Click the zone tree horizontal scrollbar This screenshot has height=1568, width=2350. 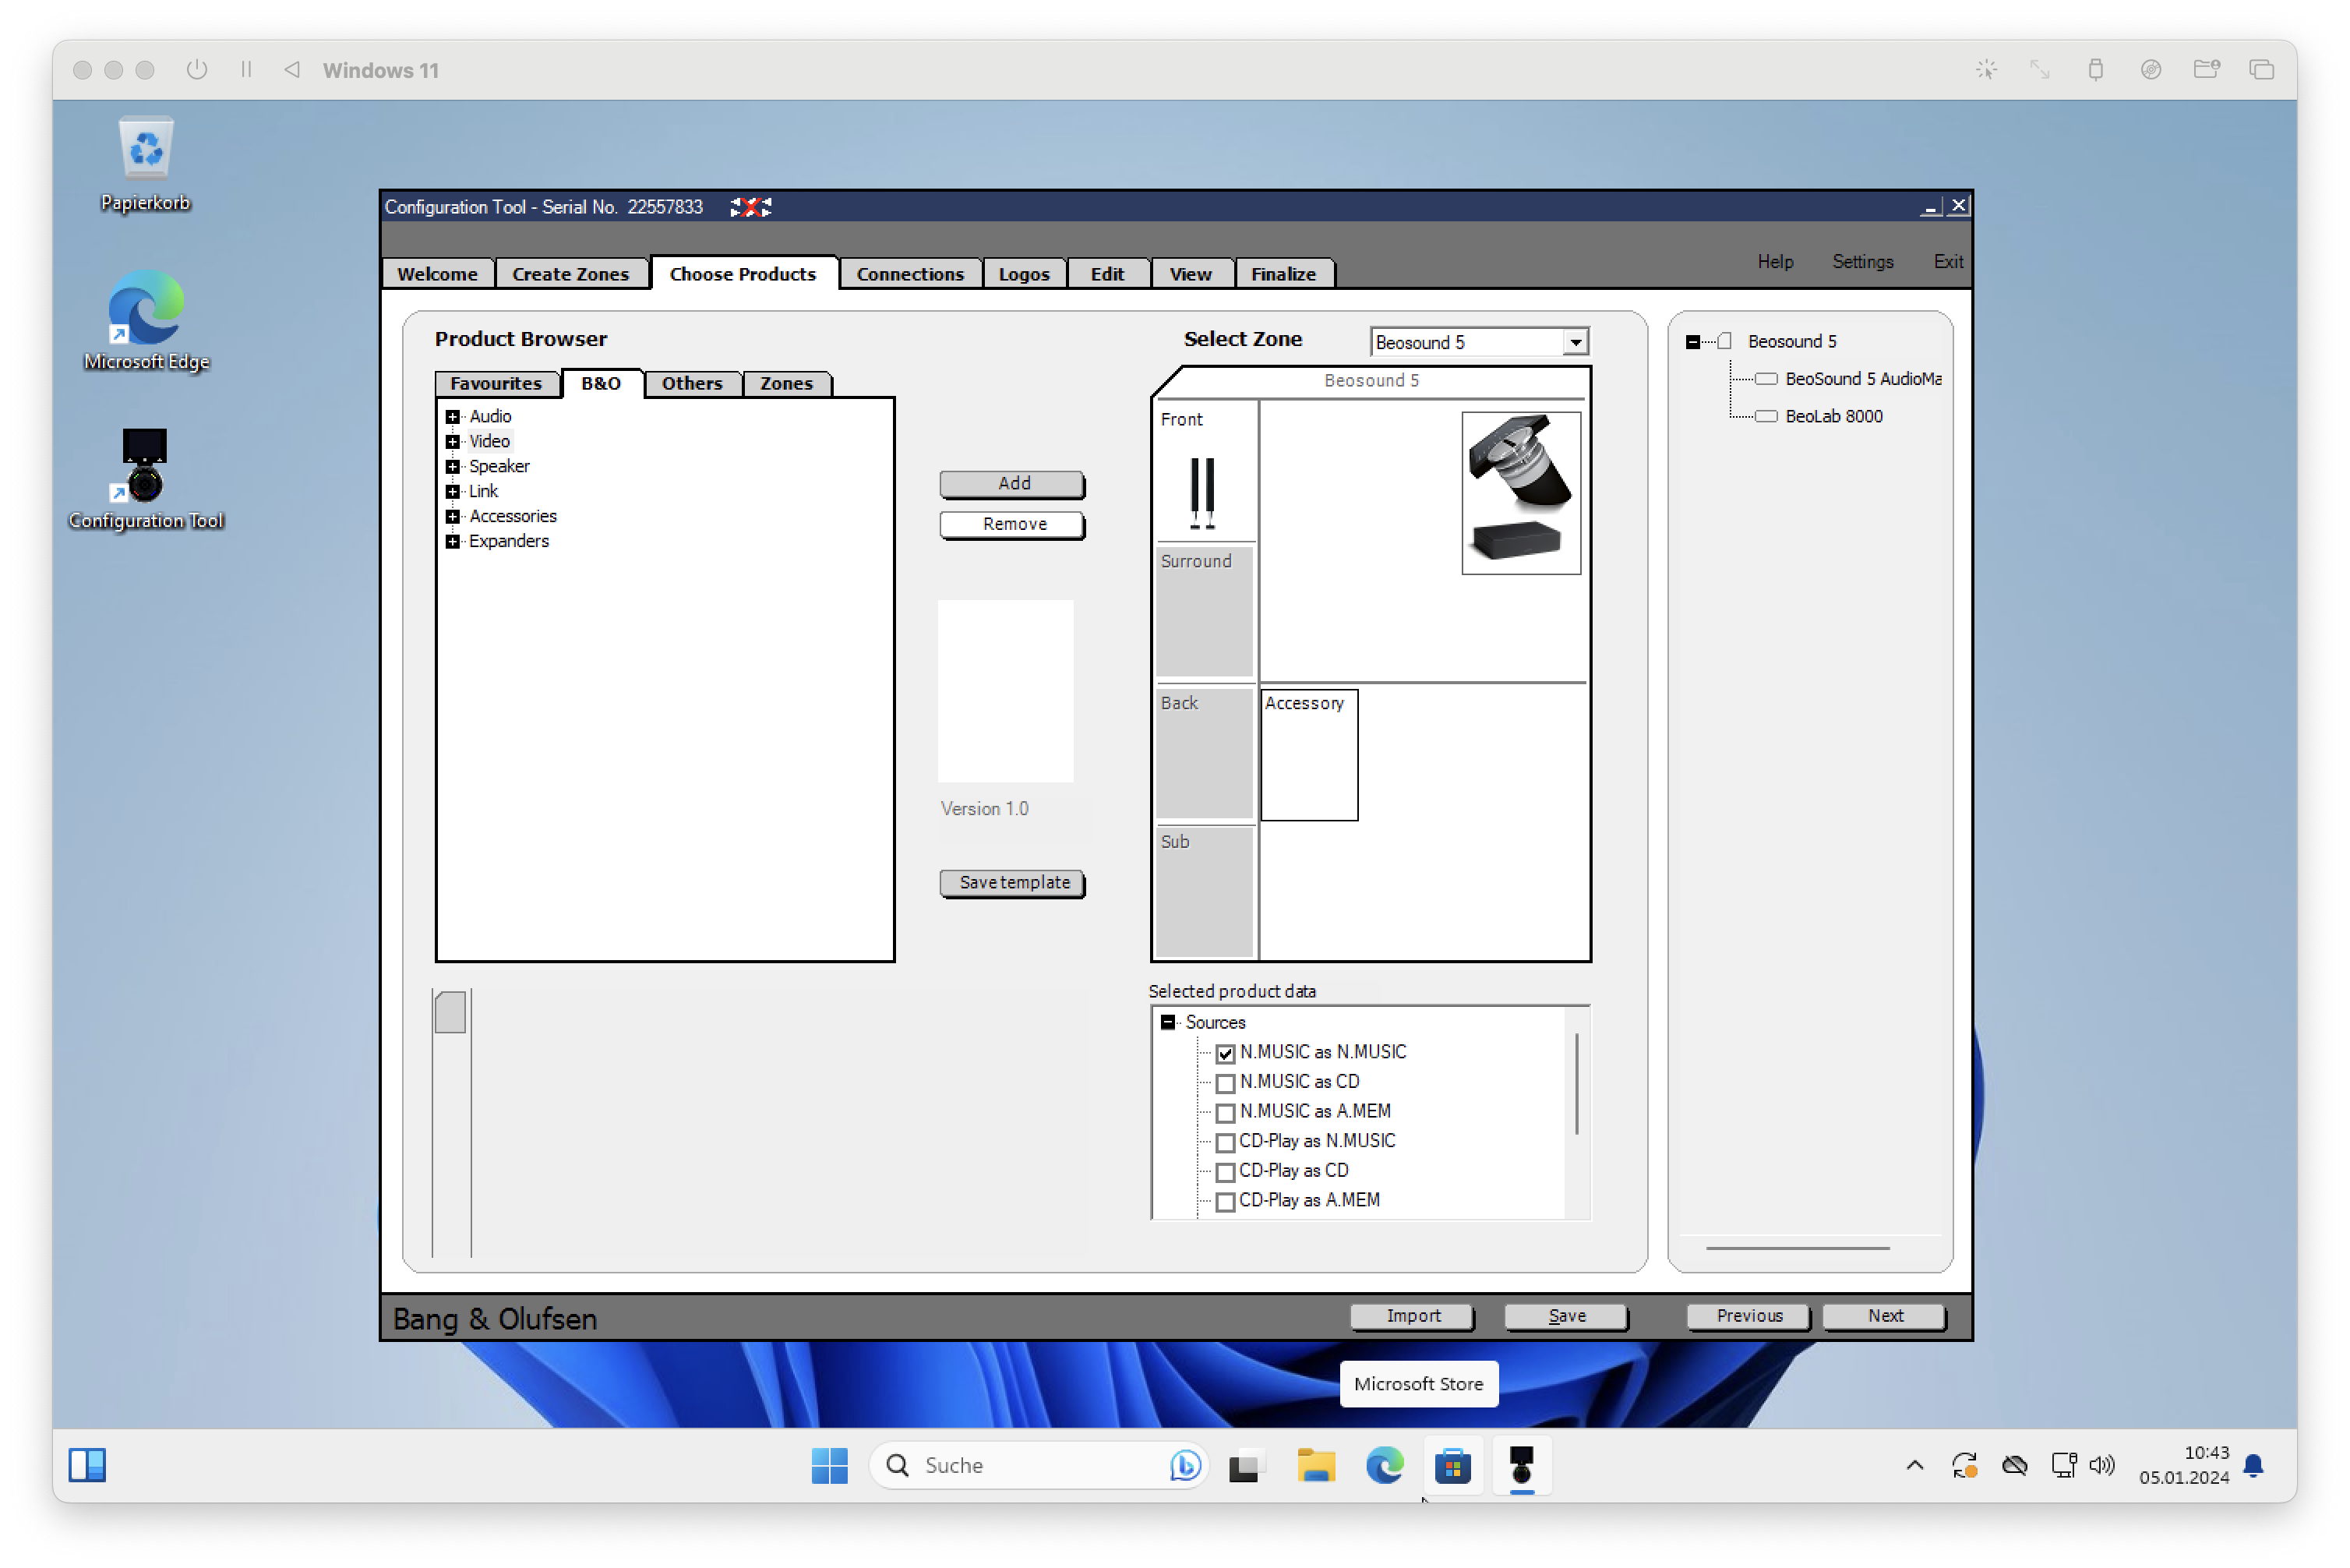pyautogui.click(x=1798, y=1248)
